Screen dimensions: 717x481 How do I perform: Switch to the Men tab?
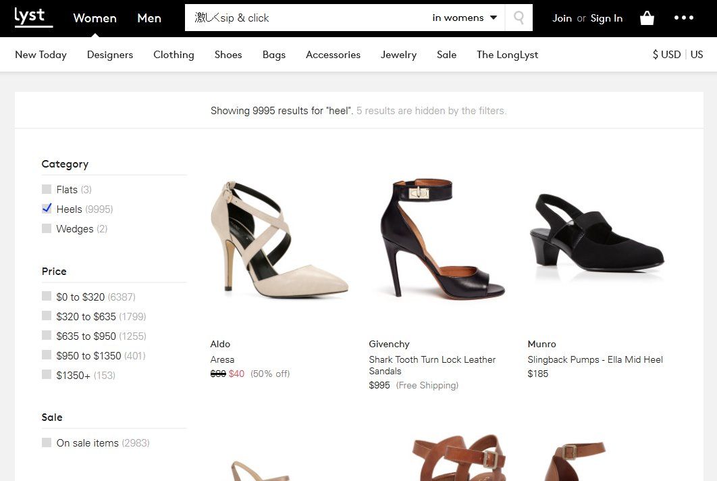tap(149, 18)
